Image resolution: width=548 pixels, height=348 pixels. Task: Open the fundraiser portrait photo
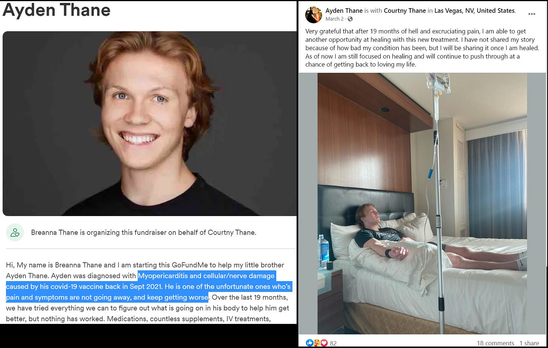(149, 124)
